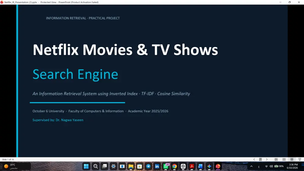
Task: Click the 'Slide 1 of 16' indicator
Action: [8, 159]
